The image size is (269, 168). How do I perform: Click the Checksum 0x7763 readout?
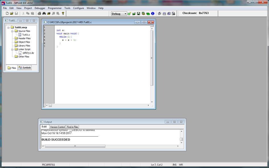[x=196, y=13]
